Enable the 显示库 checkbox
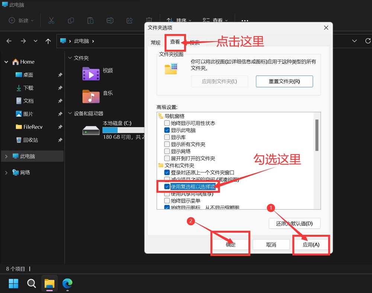The height and width of the screenshot is (293, 372). pos(167,137)
